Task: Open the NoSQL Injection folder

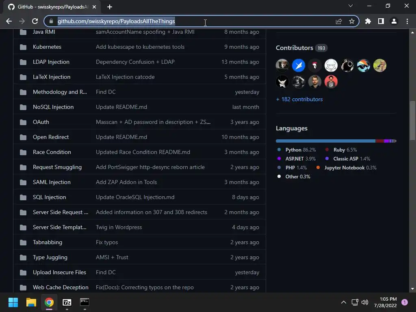Action: [53, 107]
